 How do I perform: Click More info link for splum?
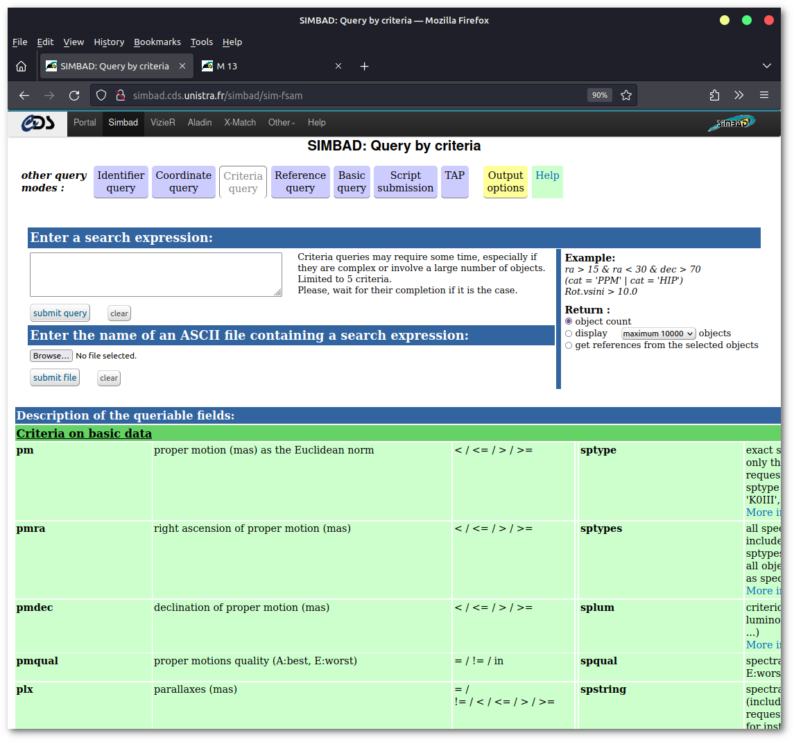(763, 645)
